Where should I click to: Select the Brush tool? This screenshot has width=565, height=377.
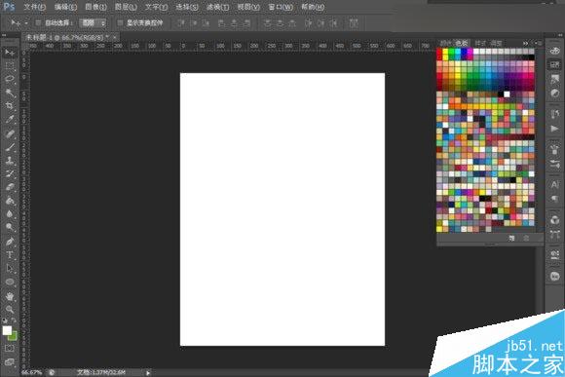(10, 147)
